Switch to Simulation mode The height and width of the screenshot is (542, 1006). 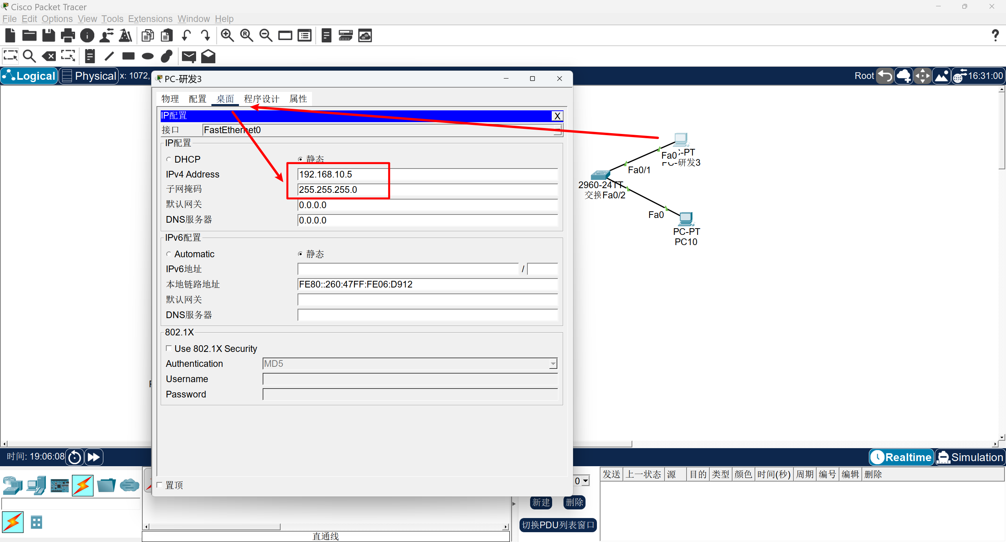point(970,457)
